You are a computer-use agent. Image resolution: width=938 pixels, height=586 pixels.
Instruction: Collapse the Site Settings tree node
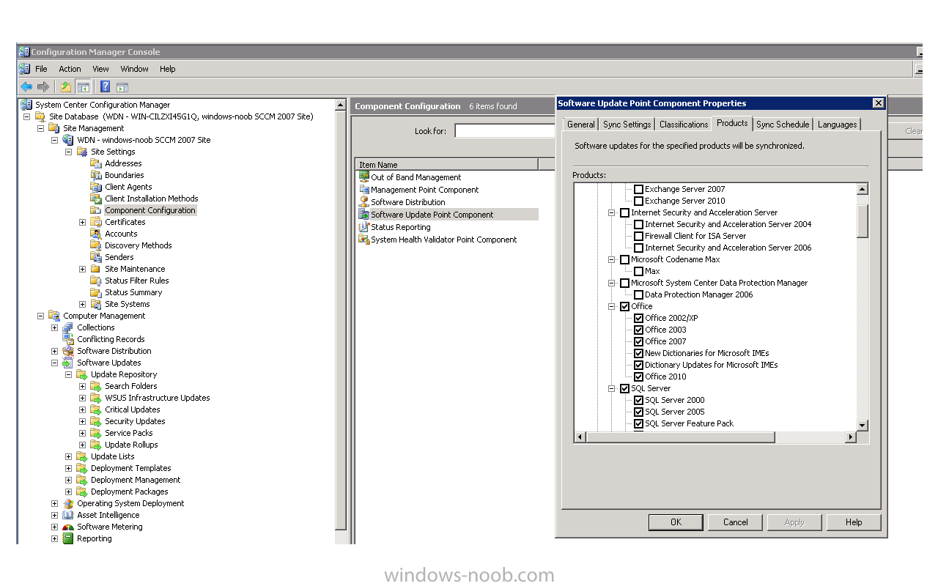click(68, 152)
